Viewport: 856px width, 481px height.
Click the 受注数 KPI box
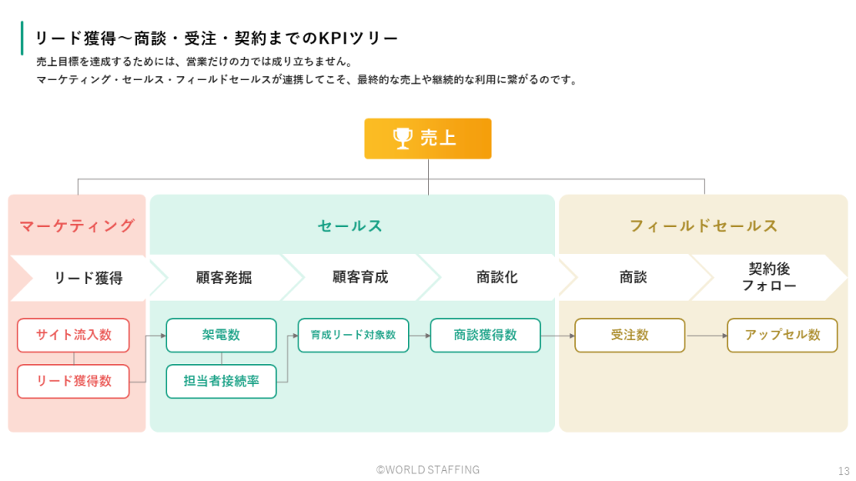point(629,335)
